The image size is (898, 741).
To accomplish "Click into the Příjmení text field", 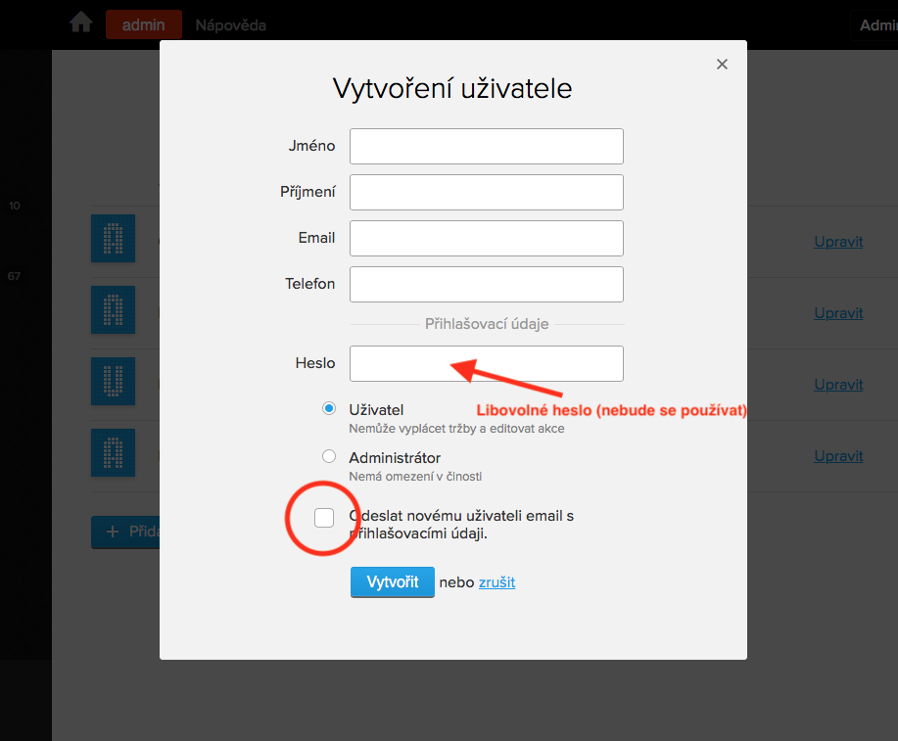I will [x=486, y=192].
